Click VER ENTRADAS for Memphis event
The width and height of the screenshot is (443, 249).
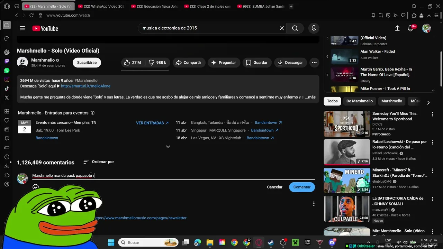tap(152, 123)
